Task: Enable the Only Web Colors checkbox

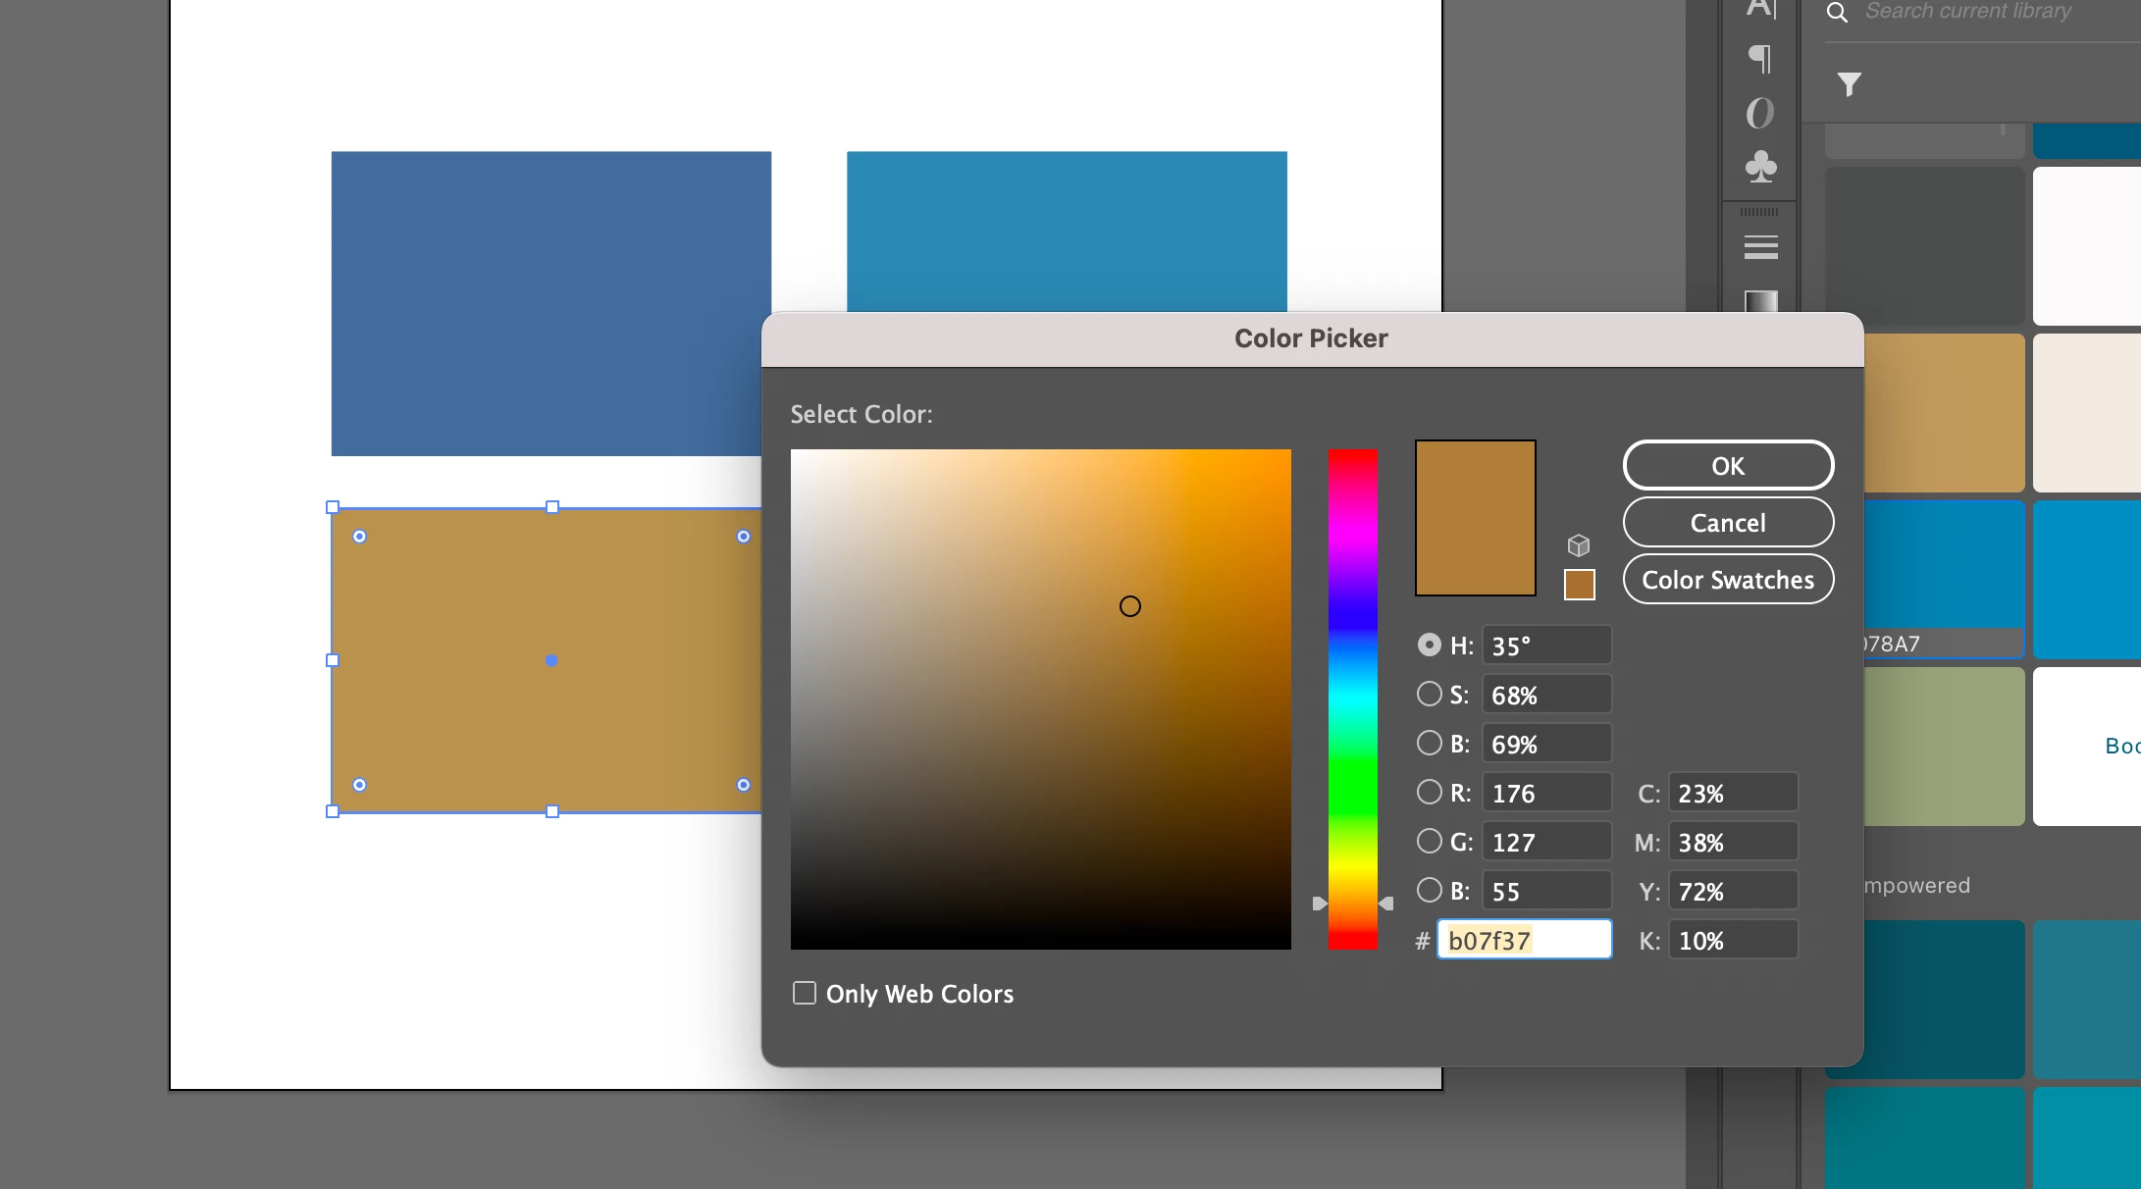Action: [x=805, y=993]
